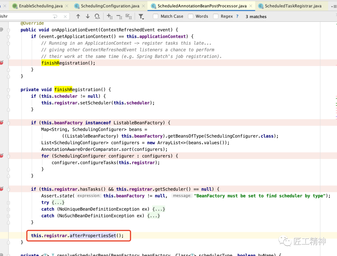Click the new line icon in search field
The image size is (337, 256).
coord(55,17)
